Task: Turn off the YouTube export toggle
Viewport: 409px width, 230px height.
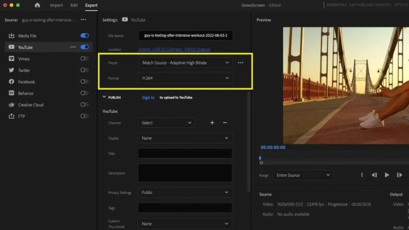Action: 84,47
